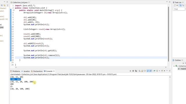Pin the Console view
Image resolution: width=186 pixels, height=104 pixels.
[154, 71]
